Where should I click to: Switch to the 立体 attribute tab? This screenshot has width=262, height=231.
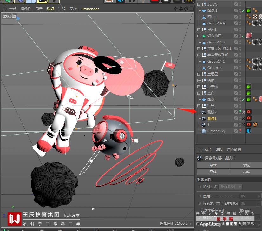pyautogui.click(x=213, y=172)
